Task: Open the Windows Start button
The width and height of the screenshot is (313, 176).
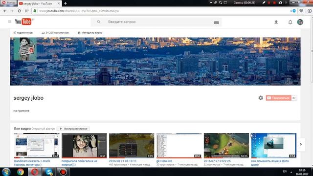Action: pos(6,172)
